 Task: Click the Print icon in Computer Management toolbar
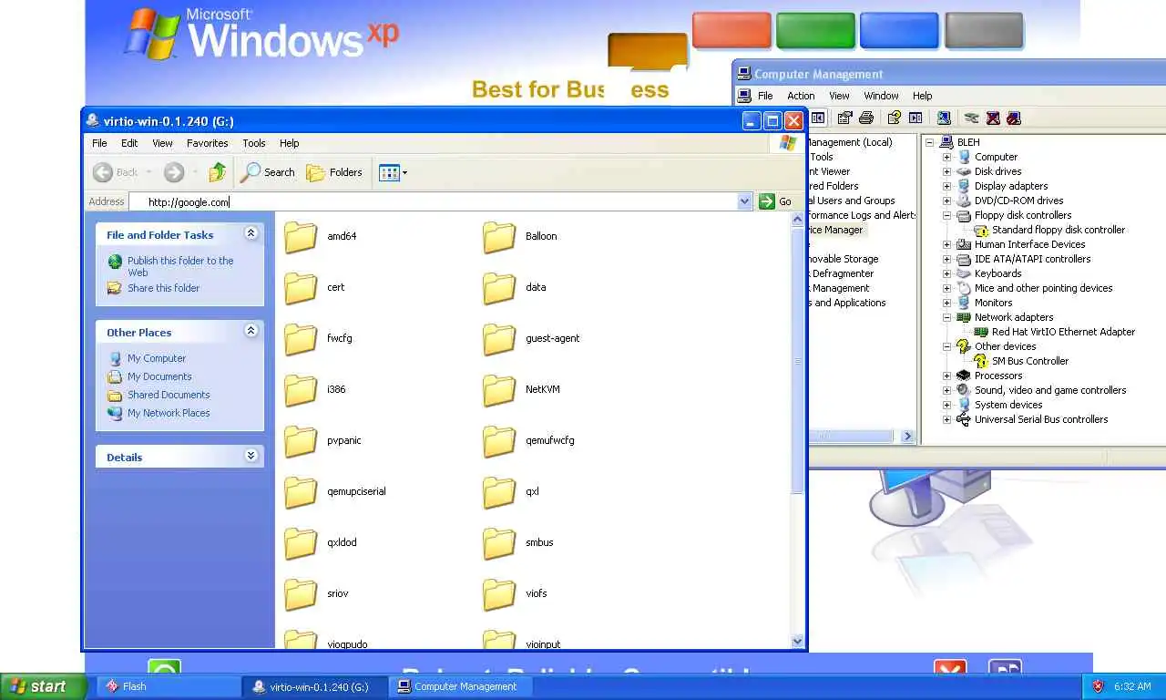pos(866,118)
